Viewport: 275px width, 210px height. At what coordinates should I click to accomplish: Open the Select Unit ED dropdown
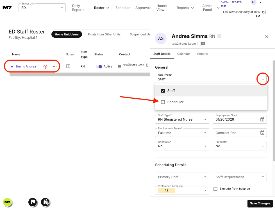pyautogui.click(x=42, y=8)
